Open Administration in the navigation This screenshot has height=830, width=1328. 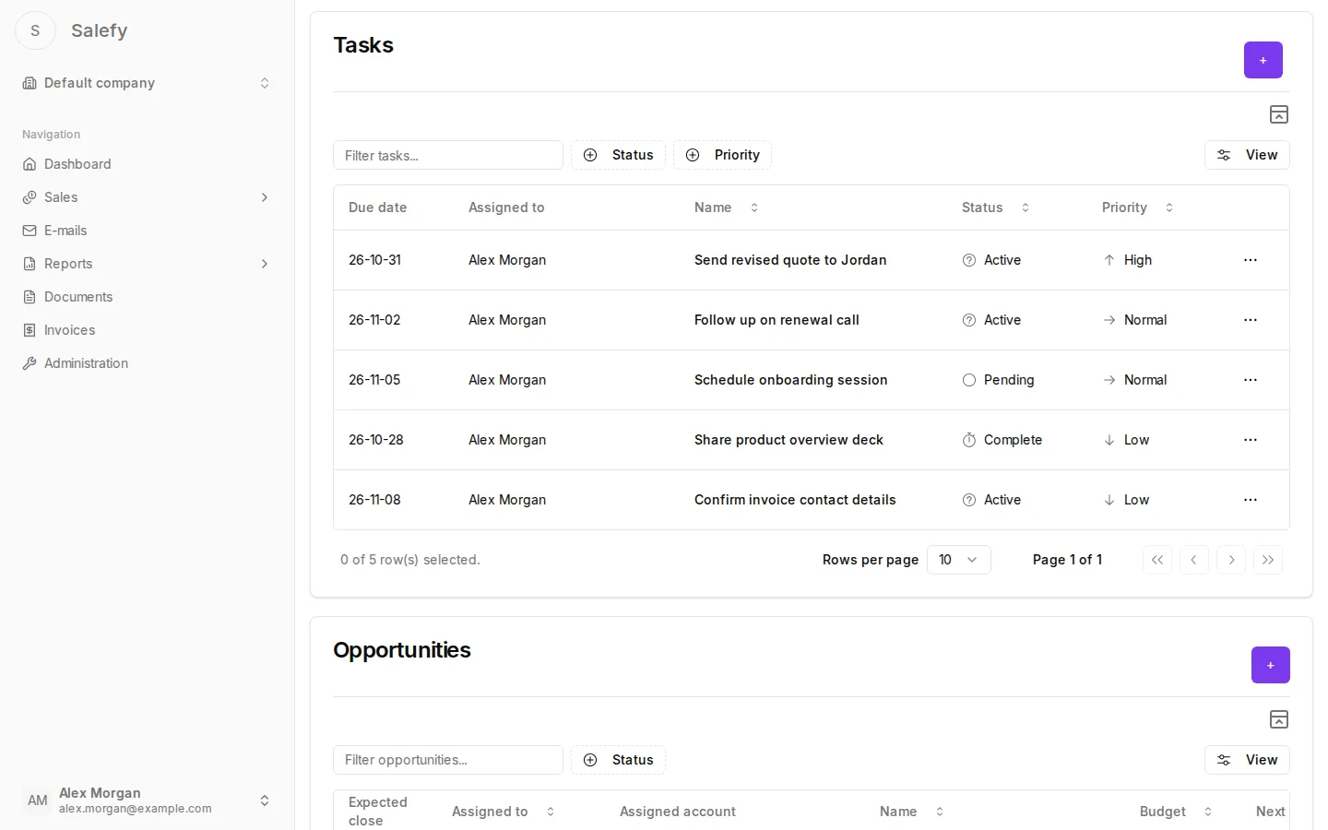148,363
